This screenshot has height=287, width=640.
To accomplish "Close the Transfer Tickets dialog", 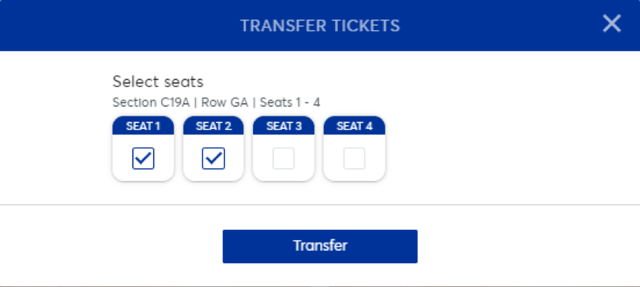I will click(x=612, y=24).
